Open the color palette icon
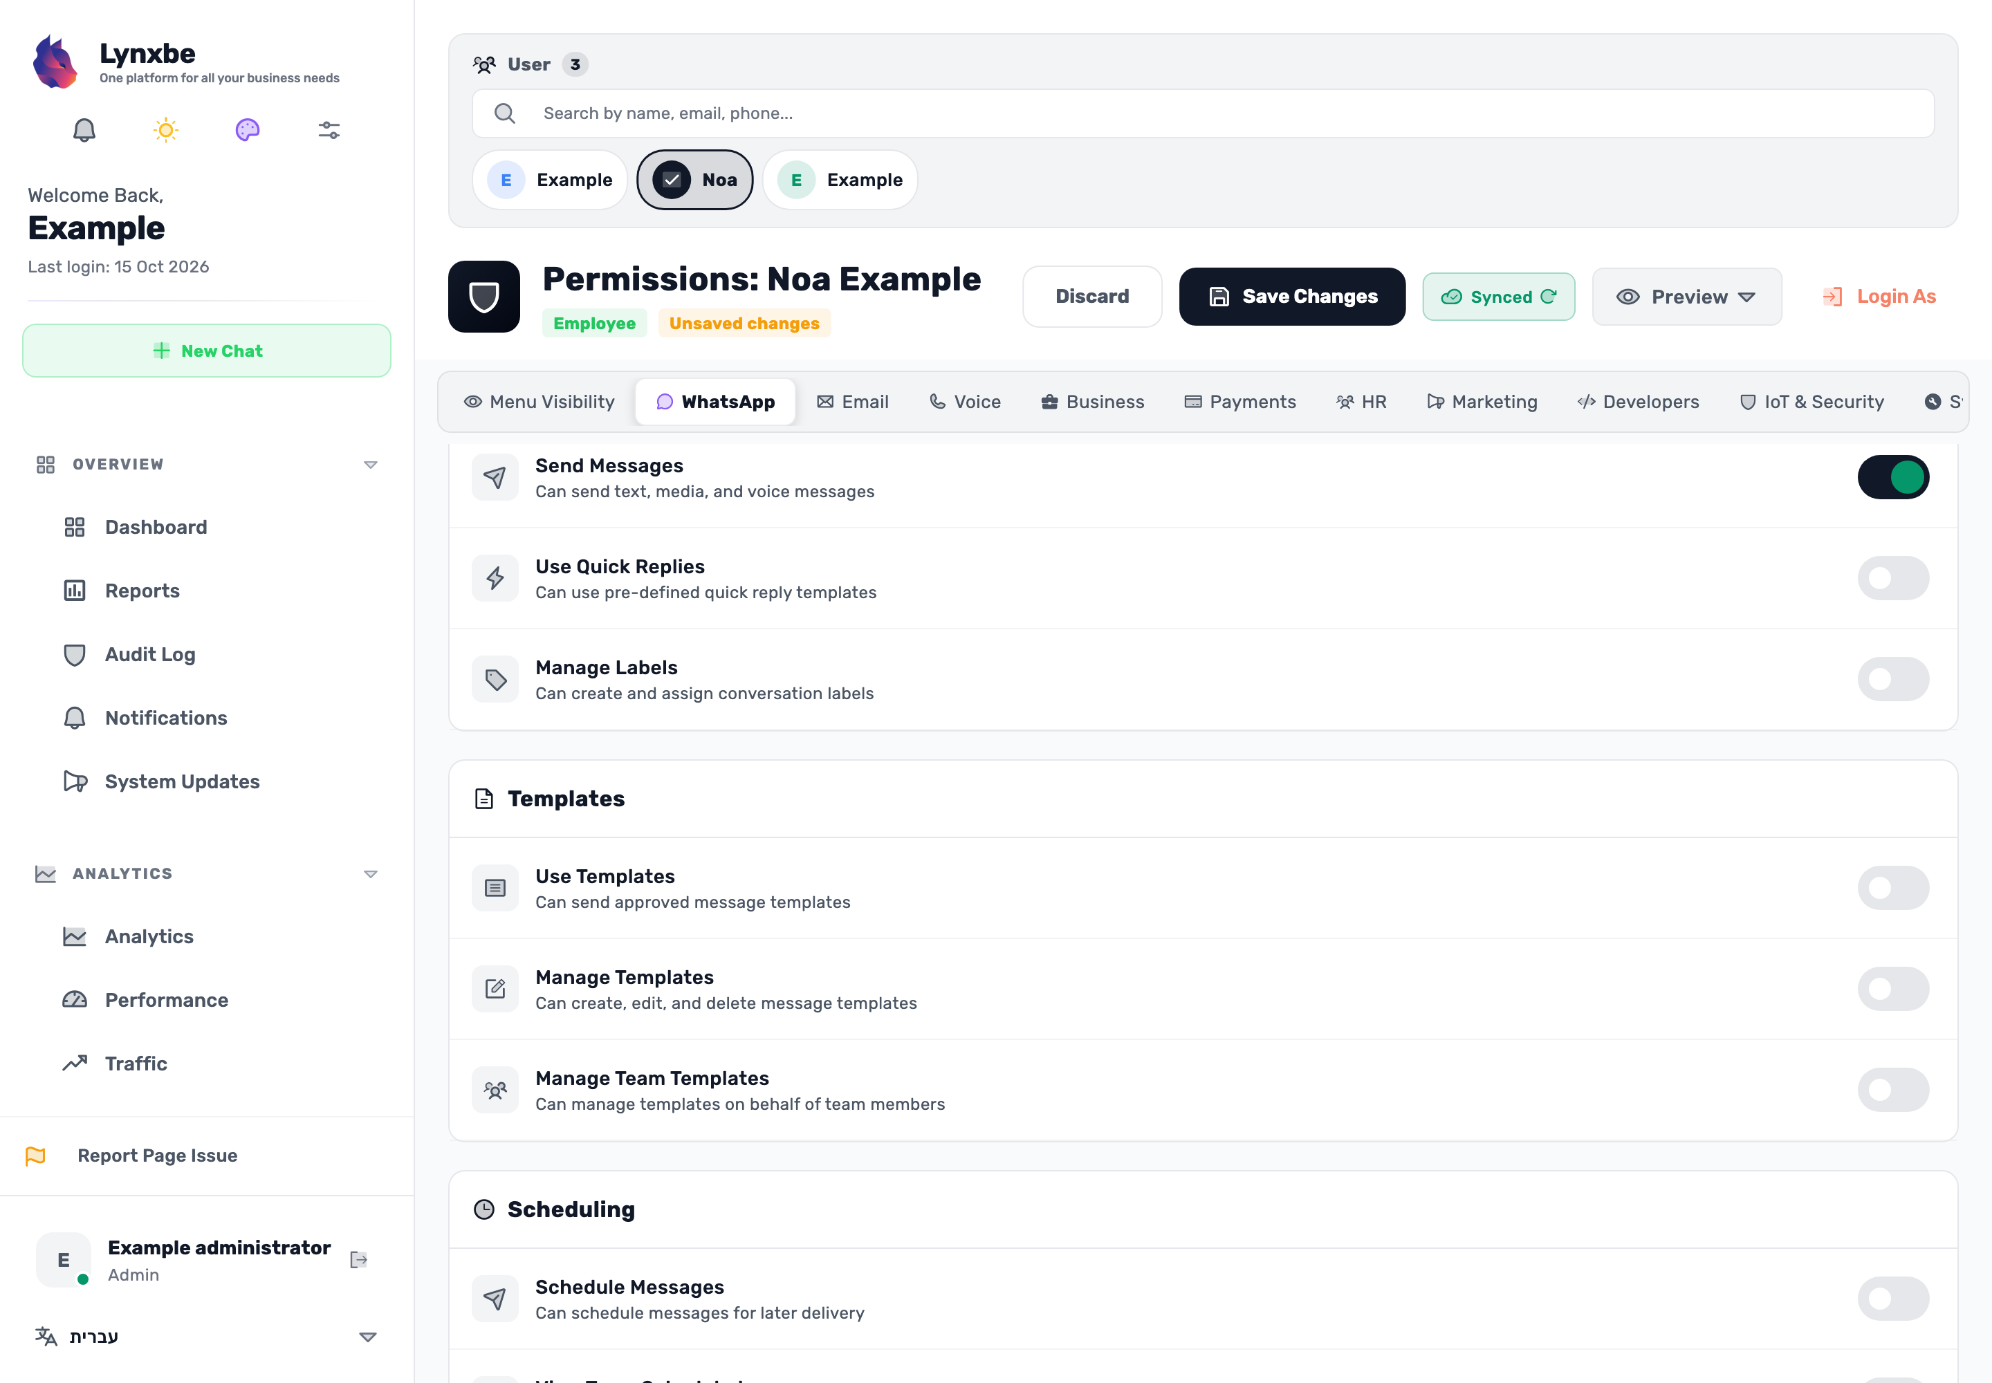1992x1383 pixels. pos(247,130)
